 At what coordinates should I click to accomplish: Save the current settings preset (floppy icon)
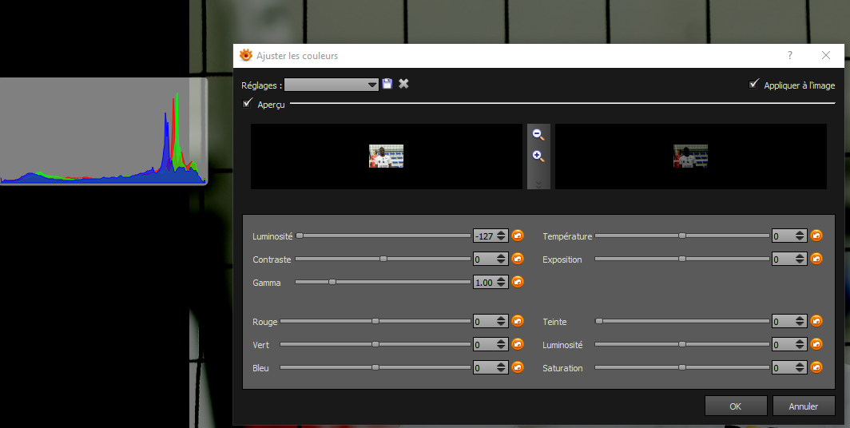387,84
